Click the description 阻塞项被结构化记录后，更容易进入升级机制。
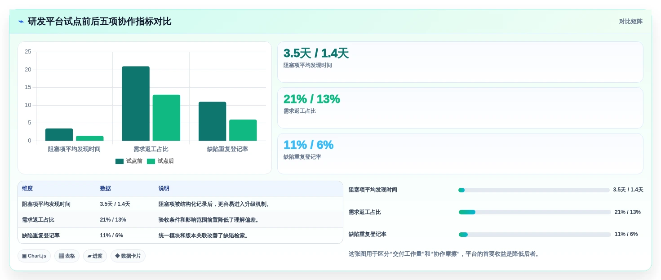 [x=215, y=204]
